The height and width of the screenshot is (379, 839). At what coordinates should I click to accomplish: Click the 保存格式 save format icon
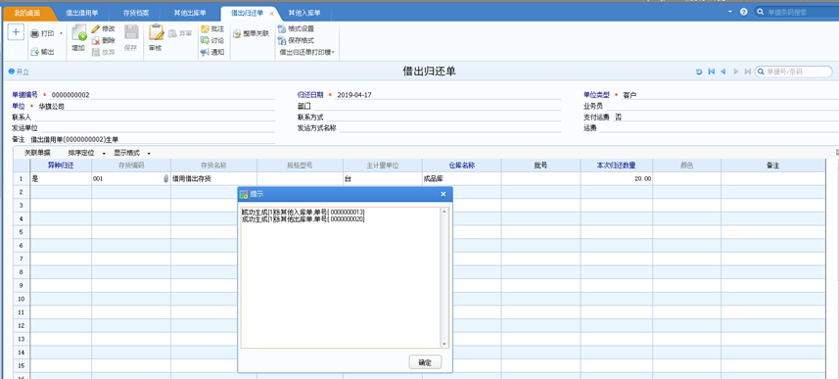tap(282, 40)
